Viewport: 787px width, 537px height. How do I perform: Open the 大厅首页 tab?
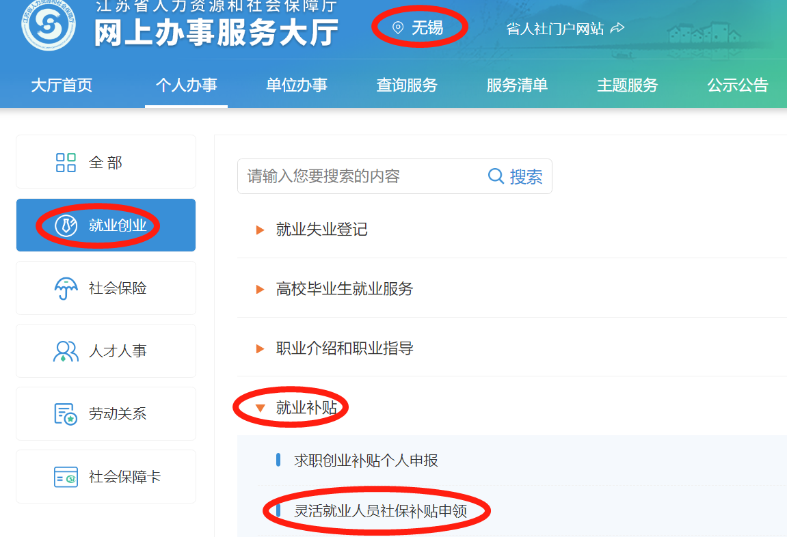[x=62, y=85]
